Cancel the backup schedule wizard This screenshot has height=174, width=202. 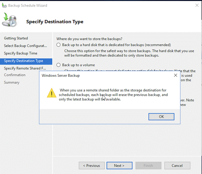pyautogui.click(x=177, y=165)
